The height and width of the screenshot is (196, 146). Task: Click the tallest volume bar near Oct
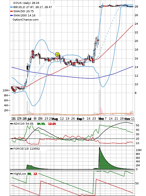(x=100, y=103)
